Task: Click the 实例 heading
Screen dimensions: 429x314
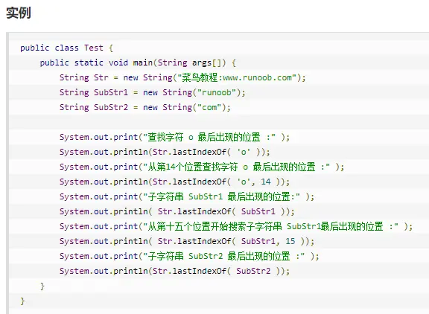Action: tap(19, 13)
